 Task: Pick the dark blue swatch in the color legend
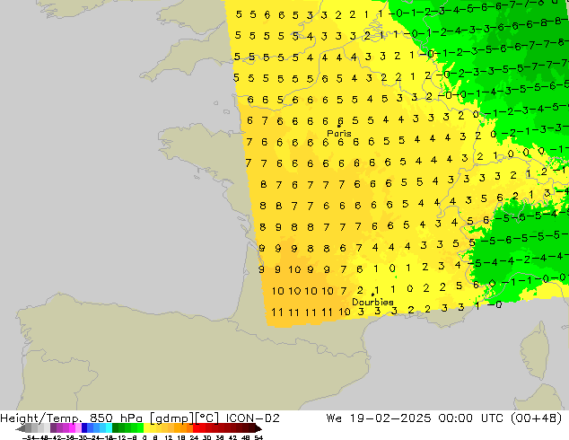coord(84,427)
